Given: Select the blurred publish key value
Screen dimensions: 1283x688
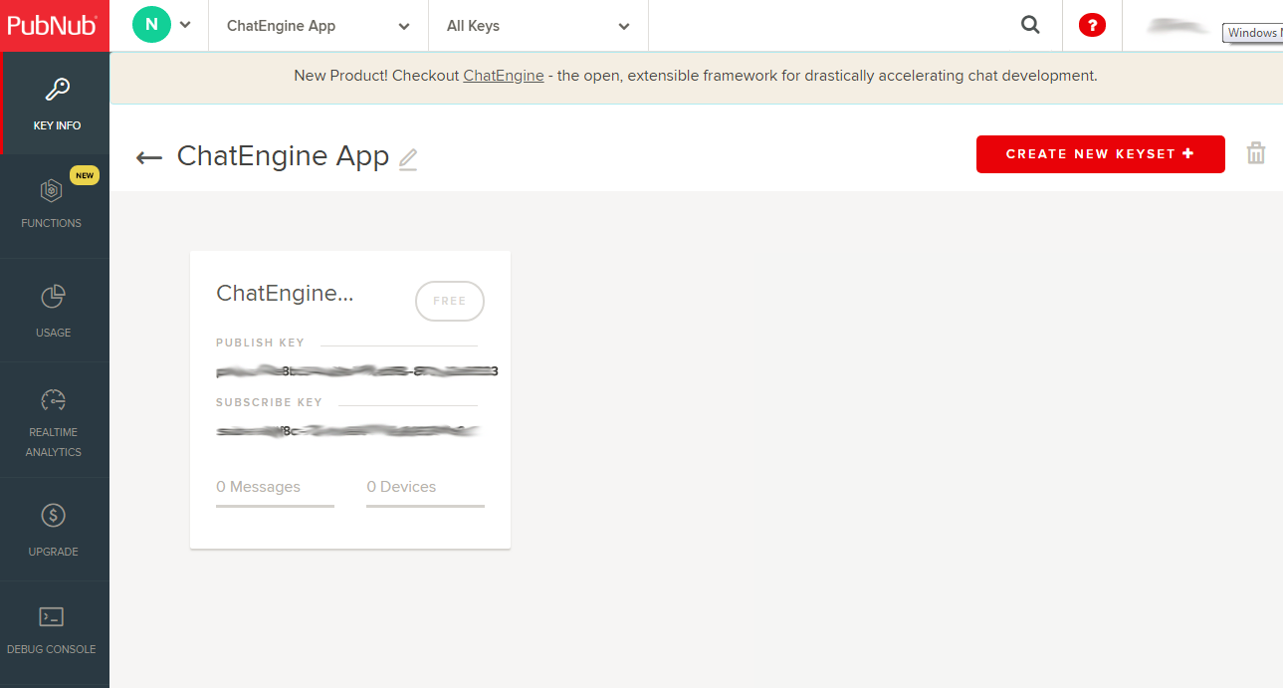Looking at the screenshot, I should pos(357,371).
